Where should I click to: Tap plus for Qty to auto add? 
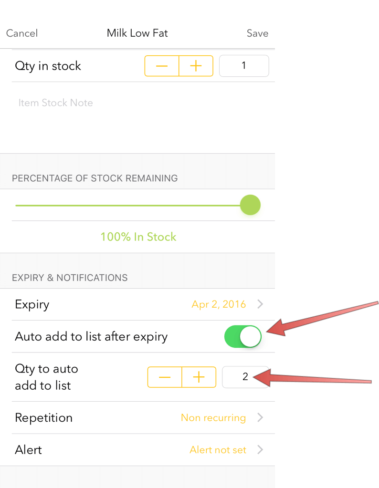tap(199, 377)
